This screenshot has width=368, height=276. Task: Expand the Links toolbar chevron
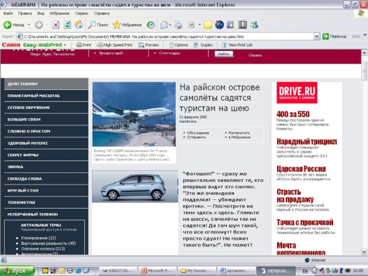pos(365,35)
